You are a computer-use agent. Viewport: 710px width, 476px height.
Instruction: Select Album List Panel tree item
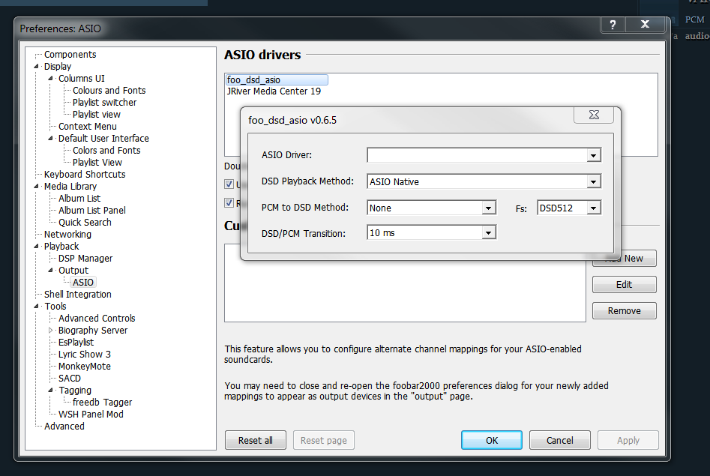pos(92,211)
